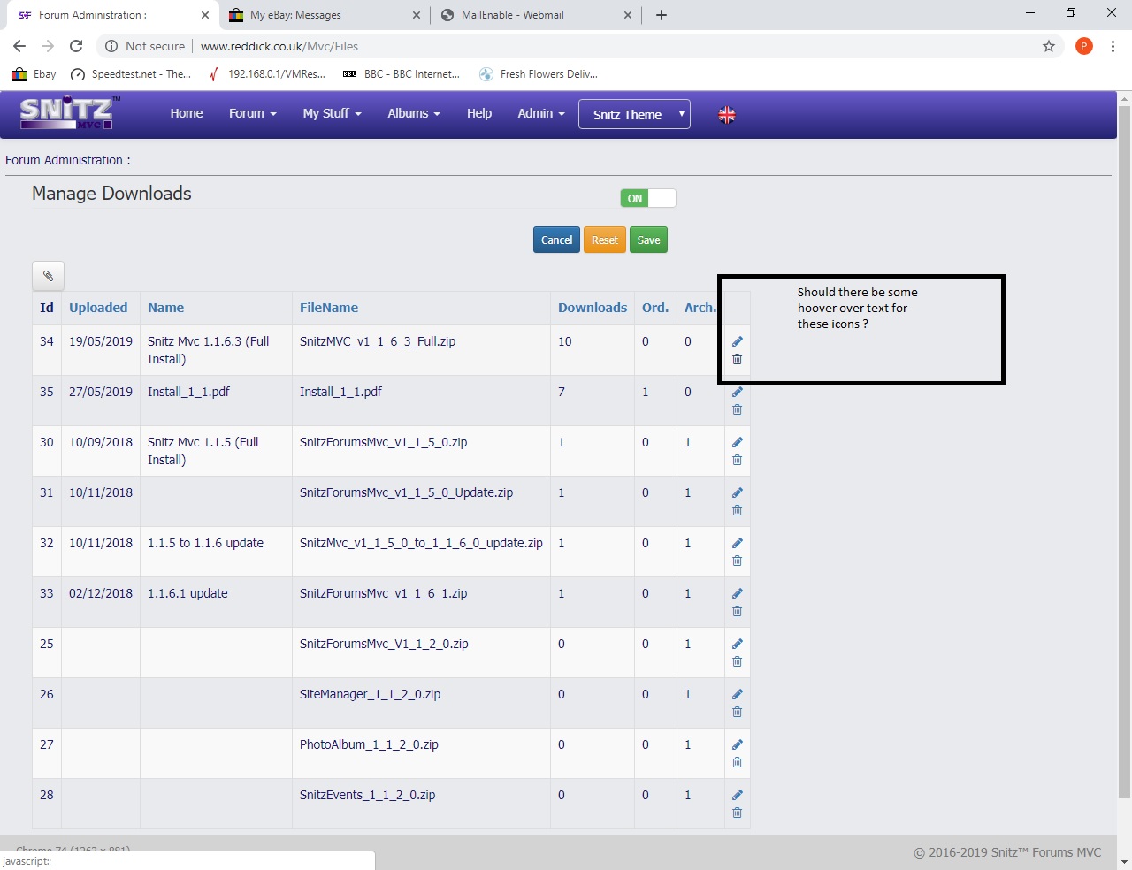
Task: Delete Install_1_1.pdf using its trash icon
Action: pos(737,410)
